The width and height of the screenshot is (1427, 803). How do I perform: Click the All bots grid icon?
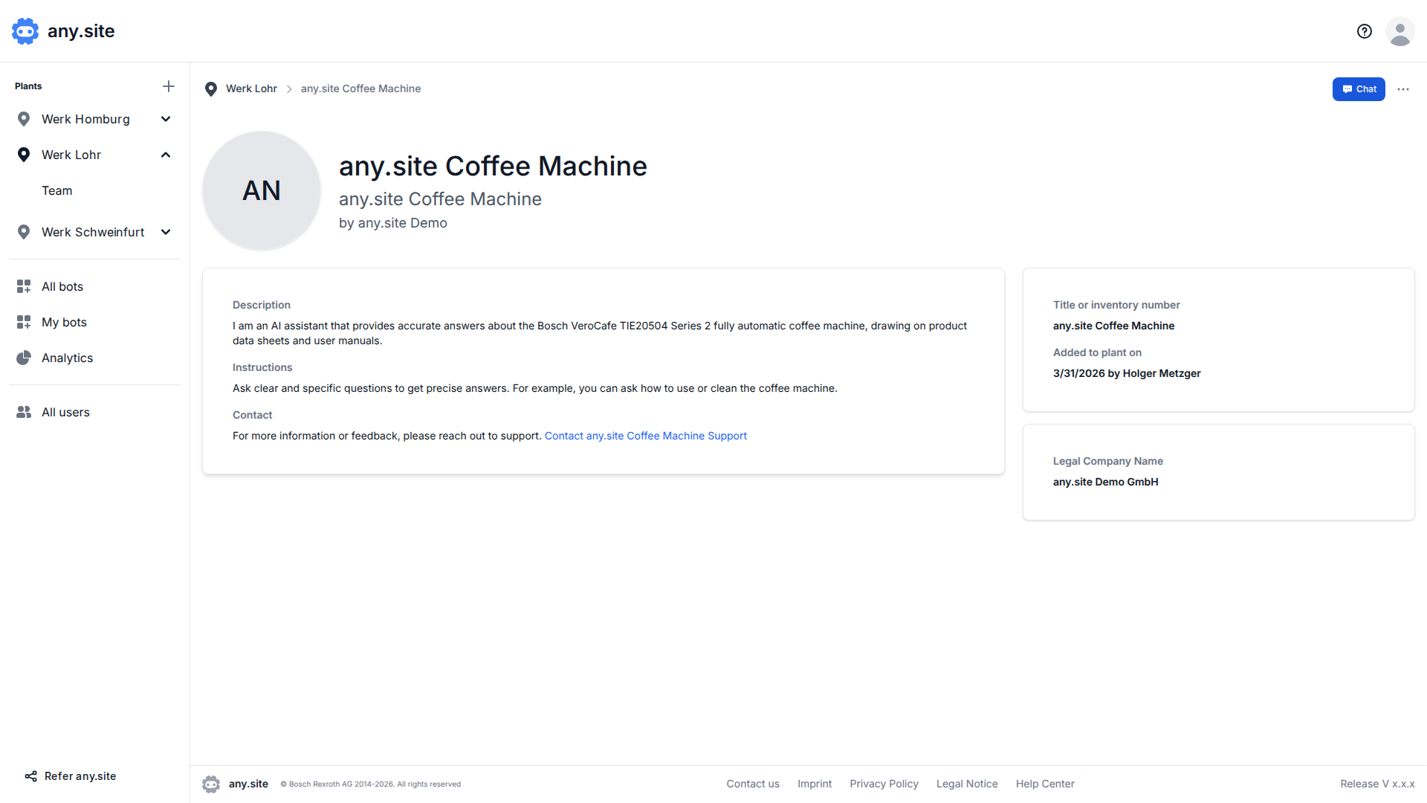pos(24,286)
